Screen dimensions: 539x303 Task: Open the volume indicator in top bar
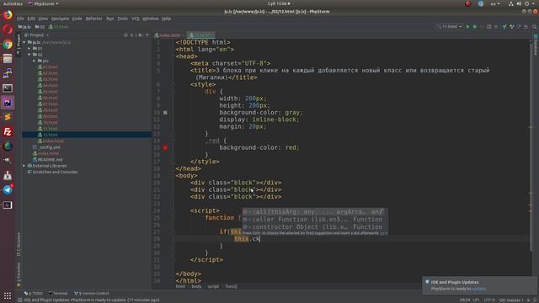[x=519, y=3]
